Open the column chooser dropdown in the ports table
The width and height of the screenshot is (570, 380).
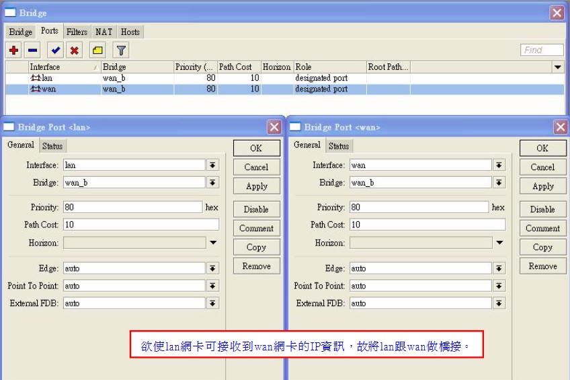point(558,67)
